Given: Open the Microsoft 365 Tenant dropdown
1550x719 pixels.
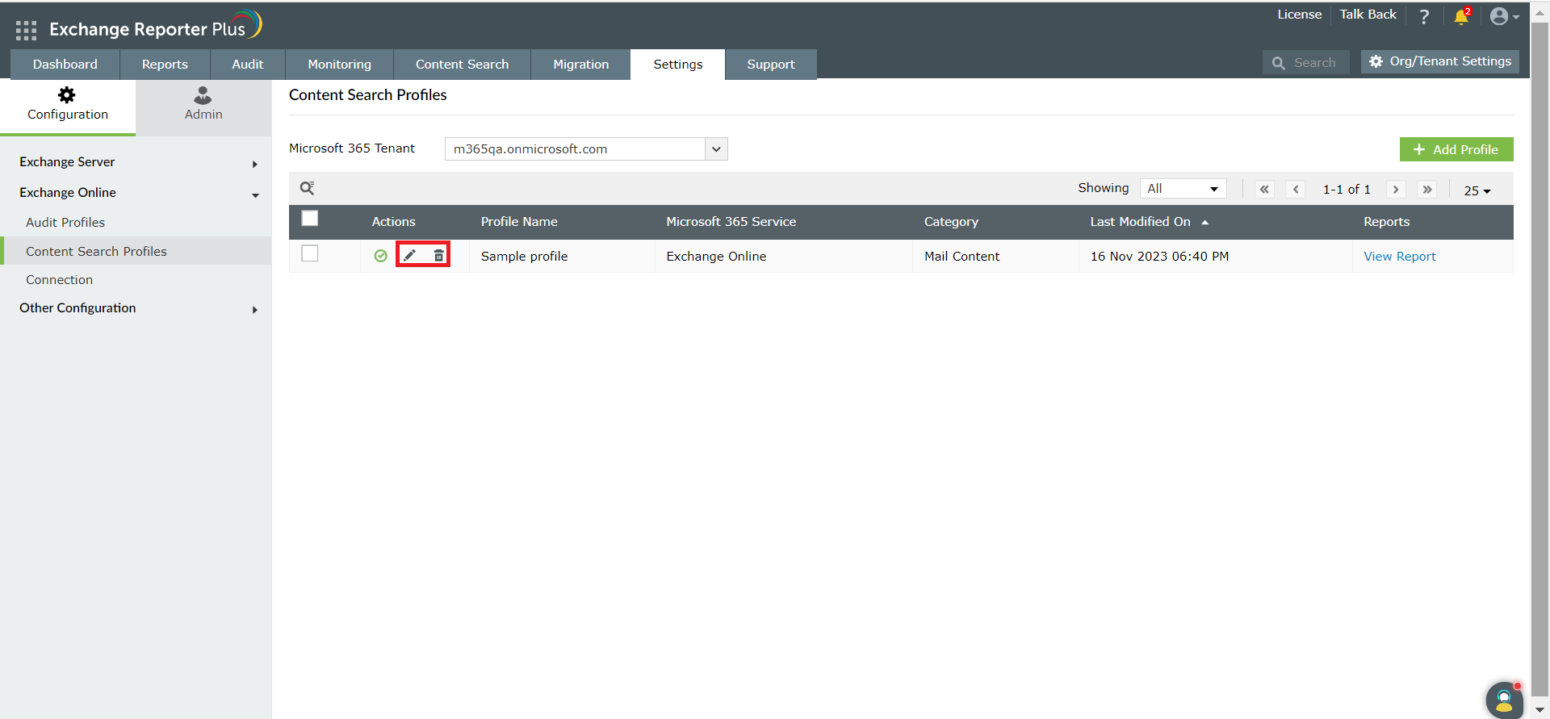Looking at the screenshot, I should (586, 149).
